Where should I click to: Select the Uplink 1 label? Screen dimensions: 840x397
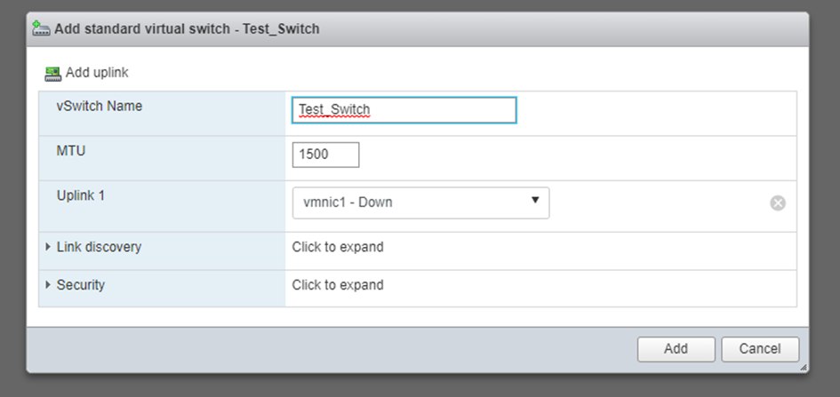pos(81,195)
